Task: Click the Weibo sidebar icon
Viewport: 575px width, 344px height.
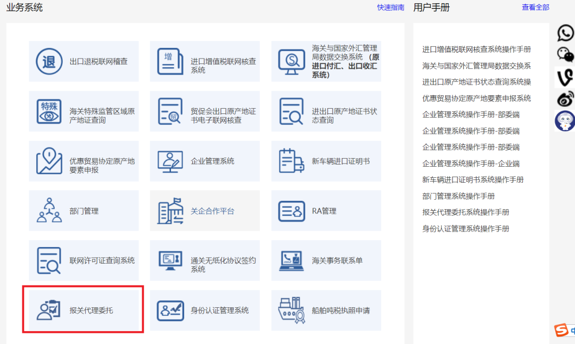Action: [x=565, y=99]
